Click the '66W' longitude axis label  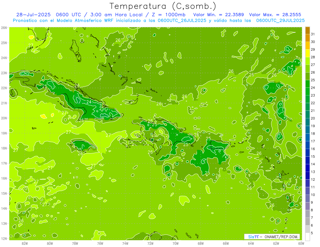[226, 244]
